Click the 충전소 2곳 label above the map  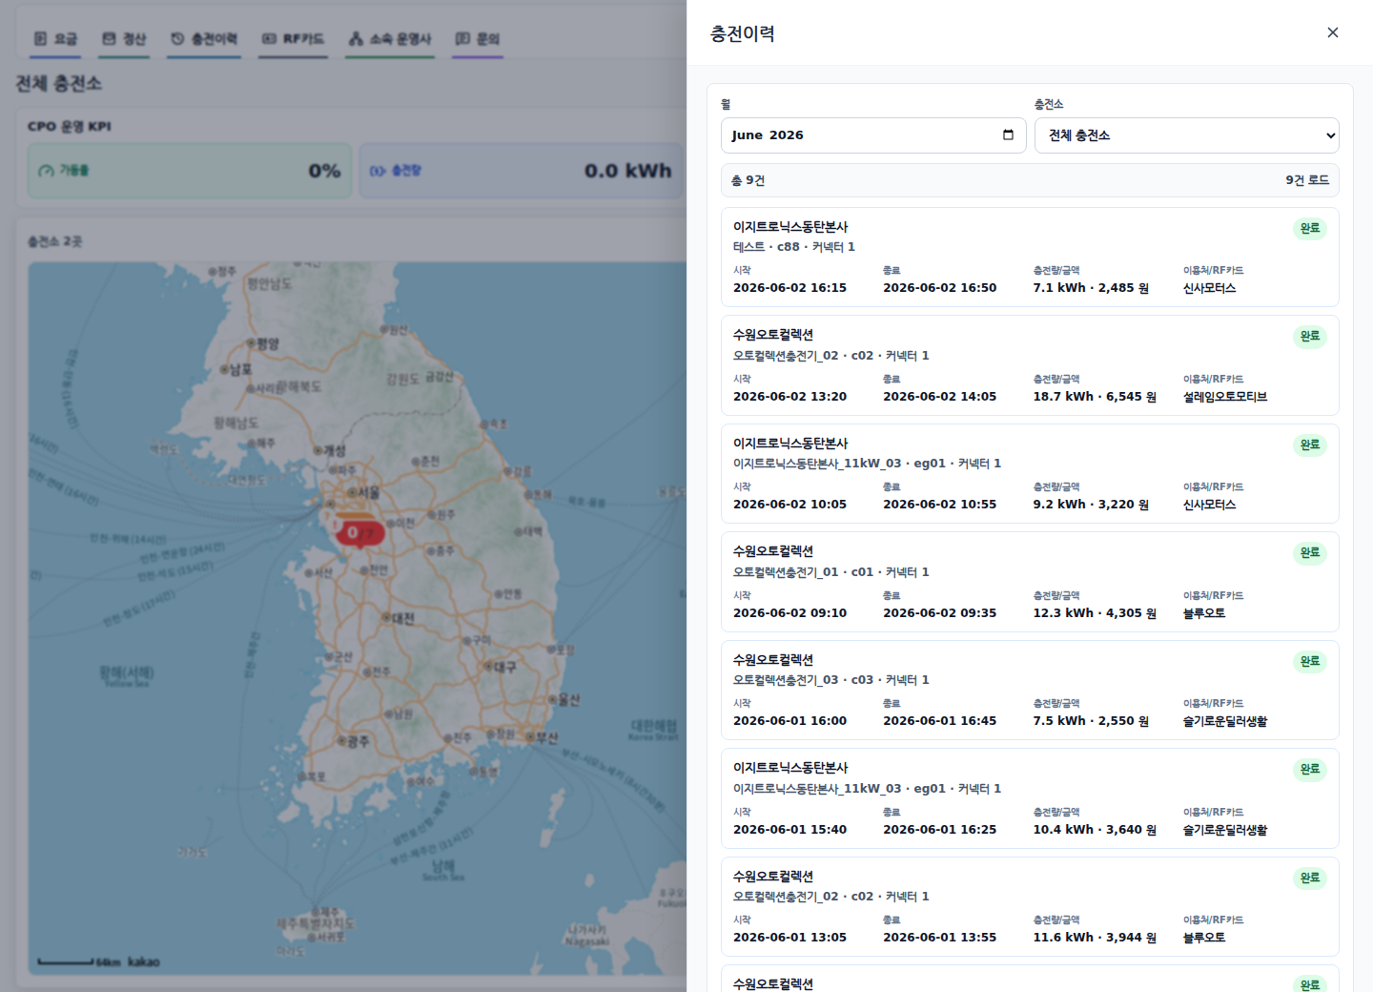click(55, 241)
